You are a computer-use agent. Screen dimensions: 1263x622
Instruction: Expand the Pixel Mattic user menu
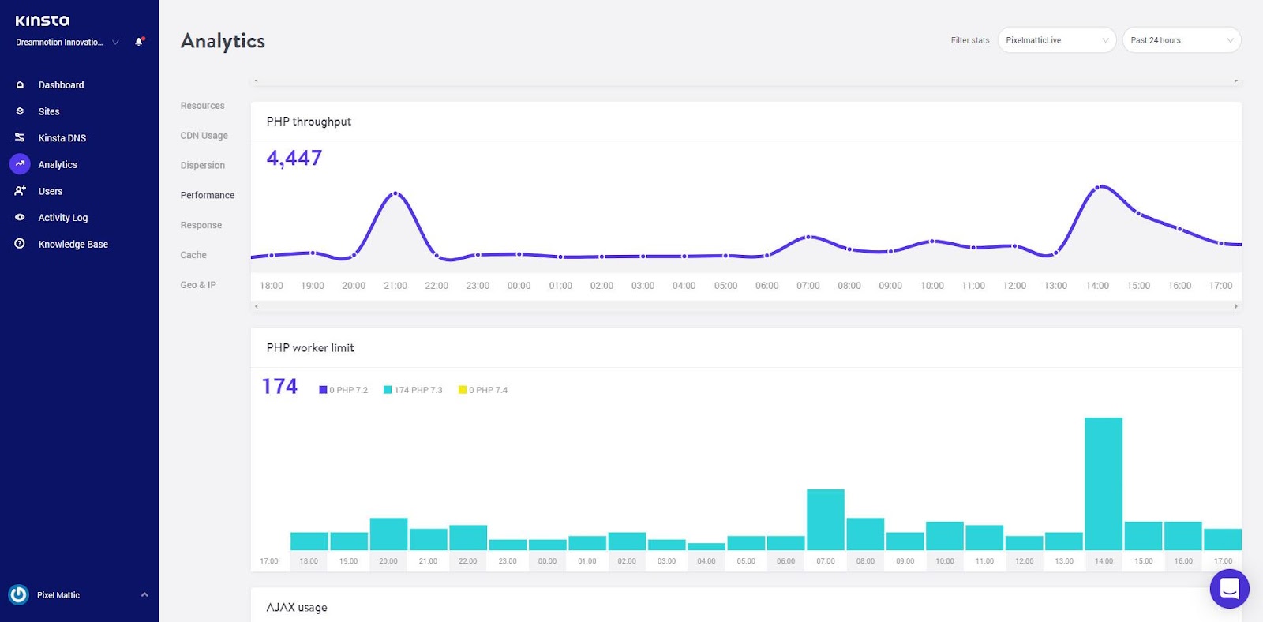[79, 595]
